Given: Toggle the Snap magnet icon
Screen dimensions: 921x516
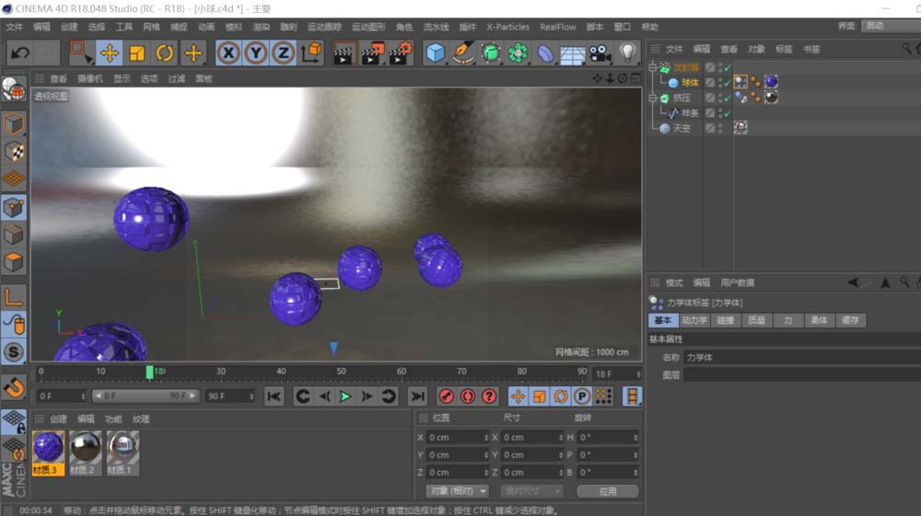Looking at the screenshot, I should tap(14, 386).
